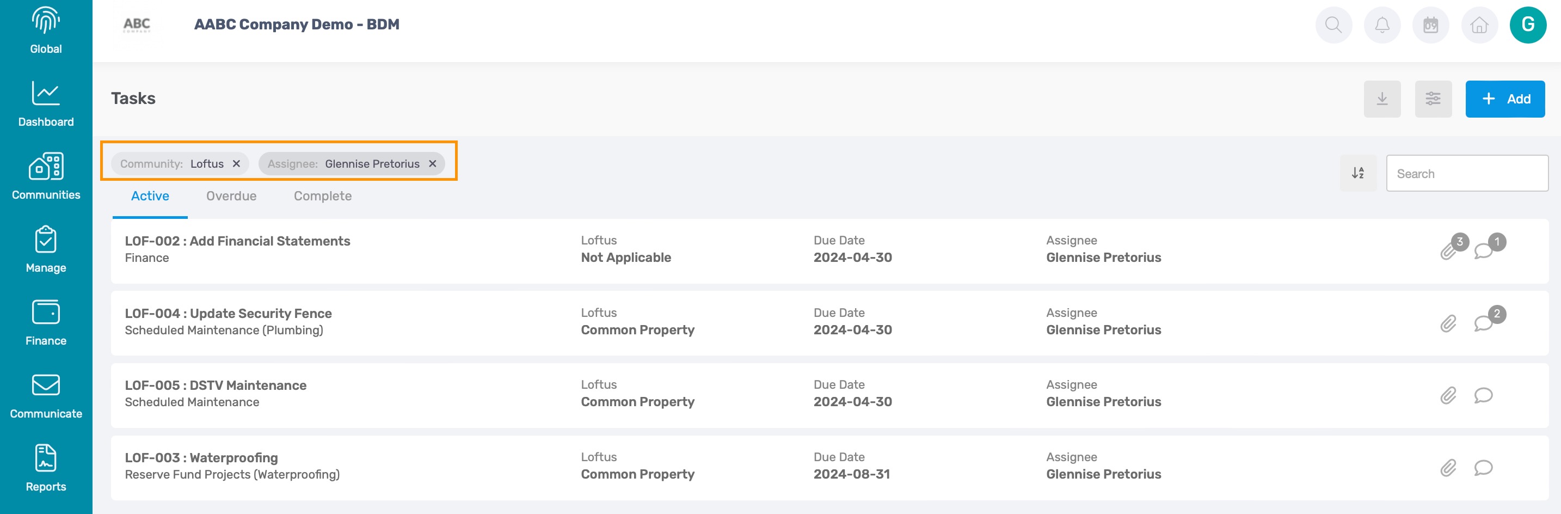Open the task filter settings icon
Viewport: 1561px width, 514px height.
pyautogui.click(x=1433, y=99)
